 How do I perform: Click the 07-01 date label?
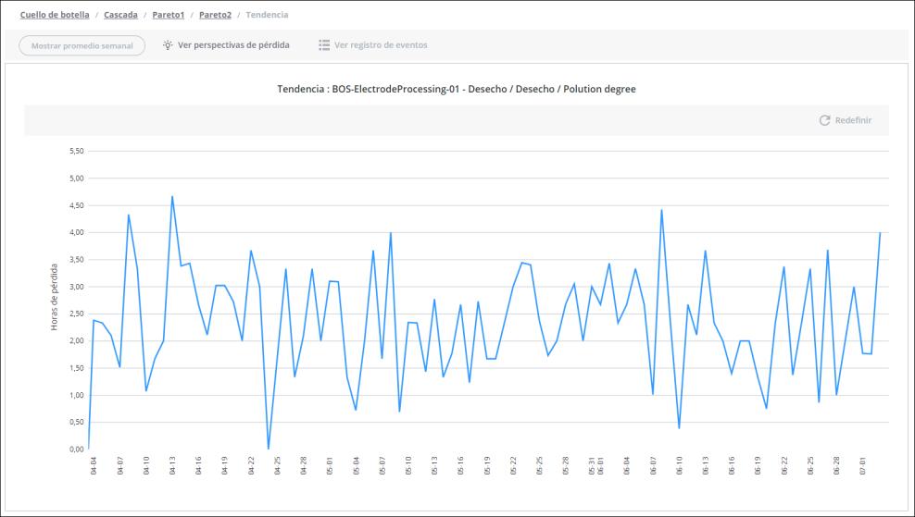point(862,466)
